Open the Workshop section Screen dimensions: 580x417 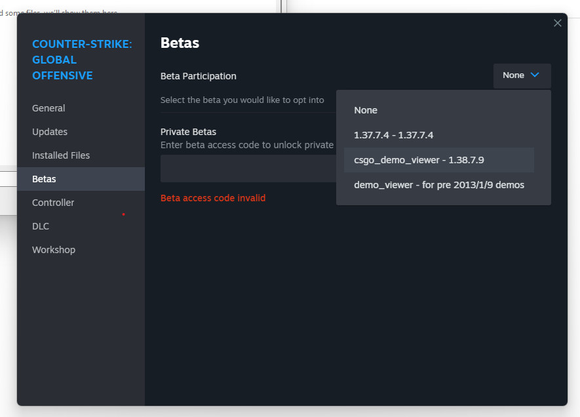[54, 250]
